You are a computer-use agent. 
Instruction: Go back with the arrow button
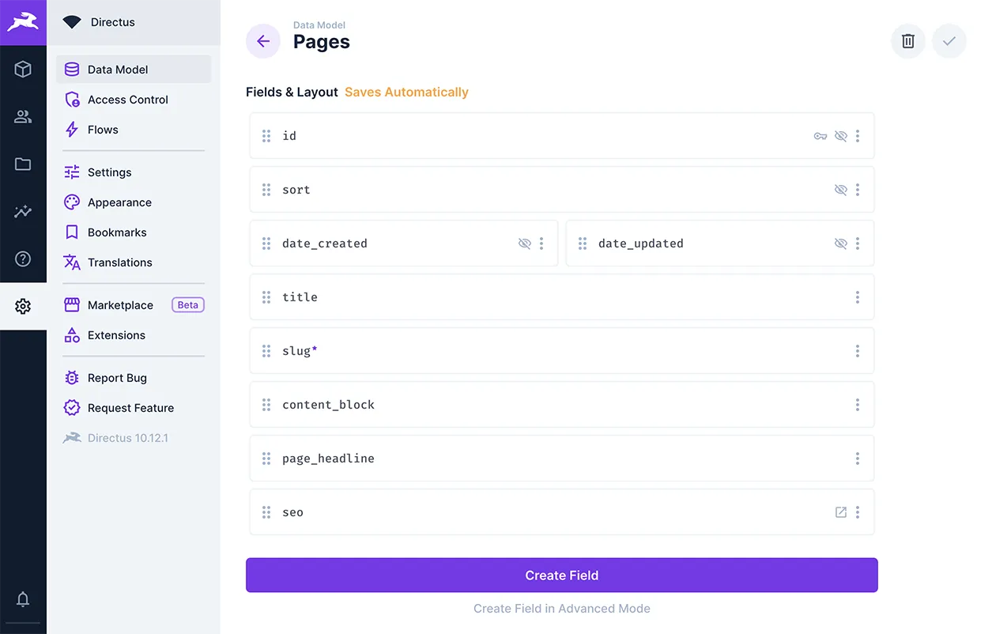click(x=263, y=41)
